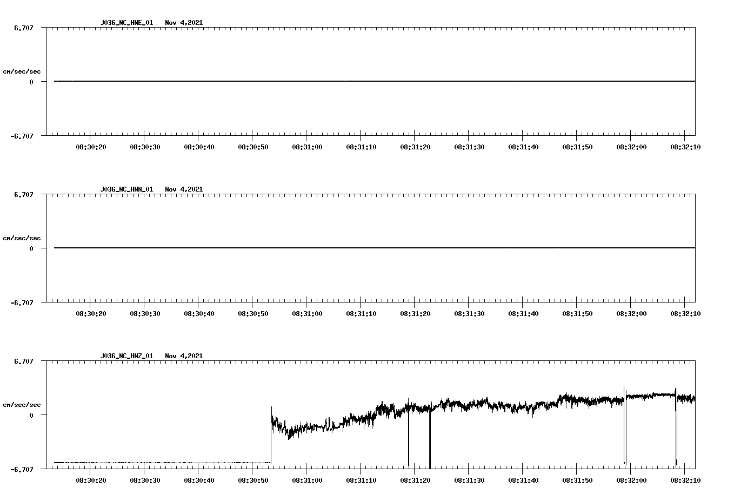Viewport: 734px width, 500px height.
Task: Click the 6.707 upper limit on HNN plot
Action: click(x=23, y=194)
